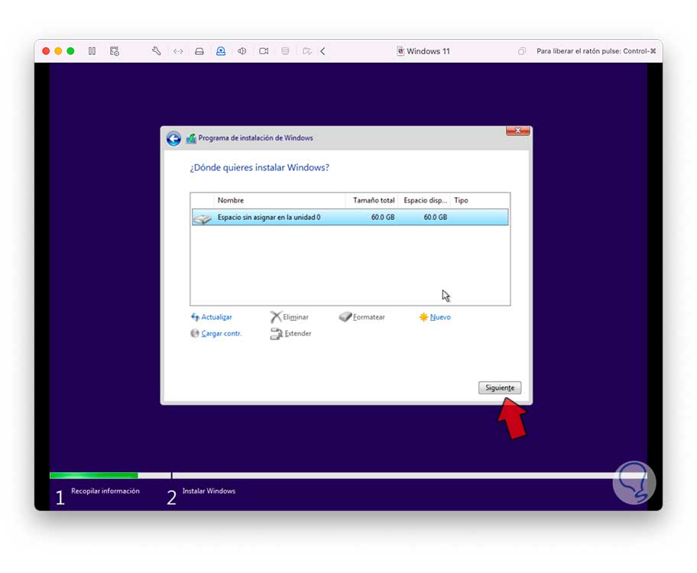The height and width of the screenshot is (573, 697).
Task: Click the 60.0 GB total size cell
Action: pos(383,218)
